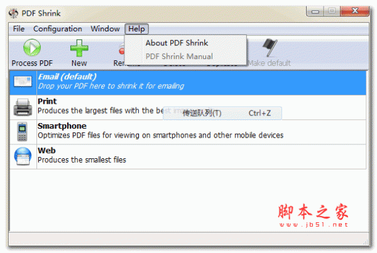Click the green Process PDF play icon

(32, 48)
